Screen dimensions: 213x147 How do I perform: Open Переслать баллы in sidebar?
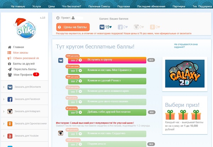(25, 69)
